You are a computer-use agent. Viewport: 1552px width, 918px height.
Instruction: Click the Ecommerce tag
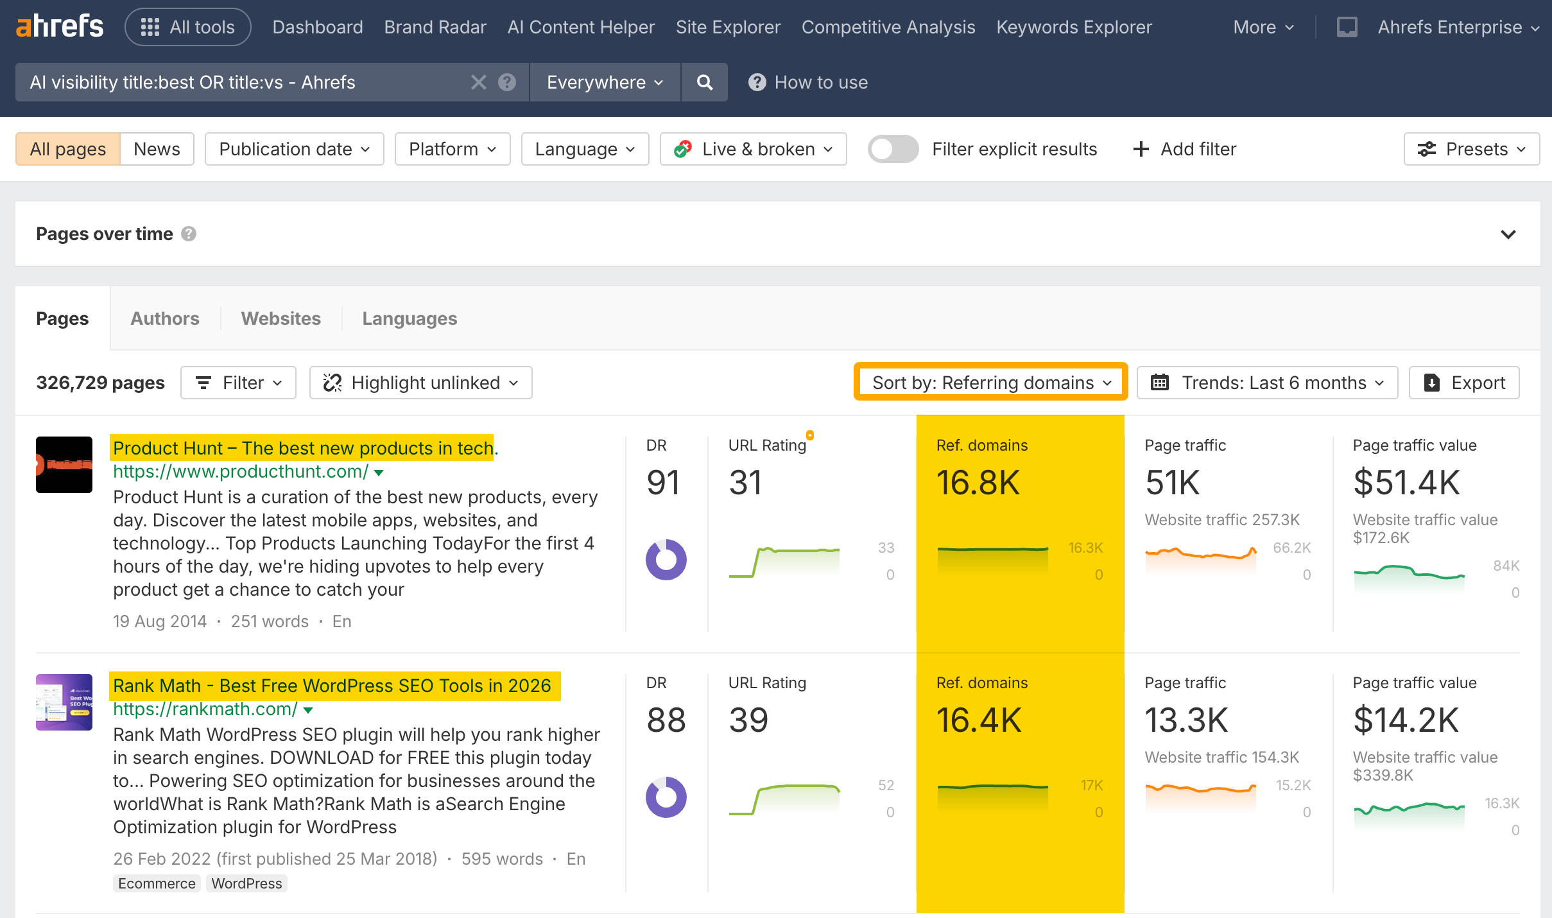[157, 883]
